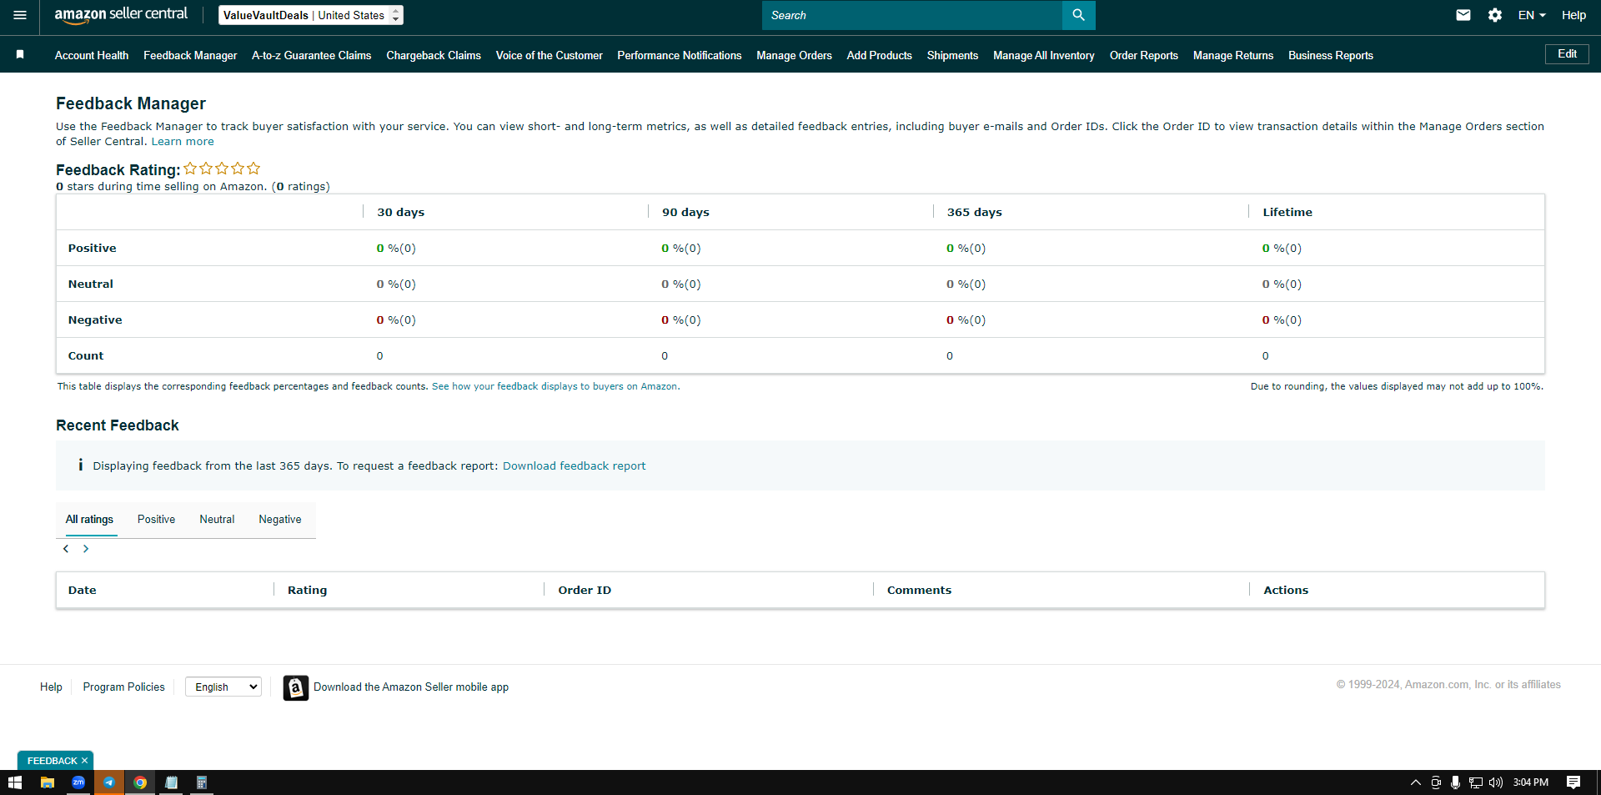Open Calculator from the taskbar
Image resolution: width=1601 pixels, height=795 pixels.
[x=202, y=782]
